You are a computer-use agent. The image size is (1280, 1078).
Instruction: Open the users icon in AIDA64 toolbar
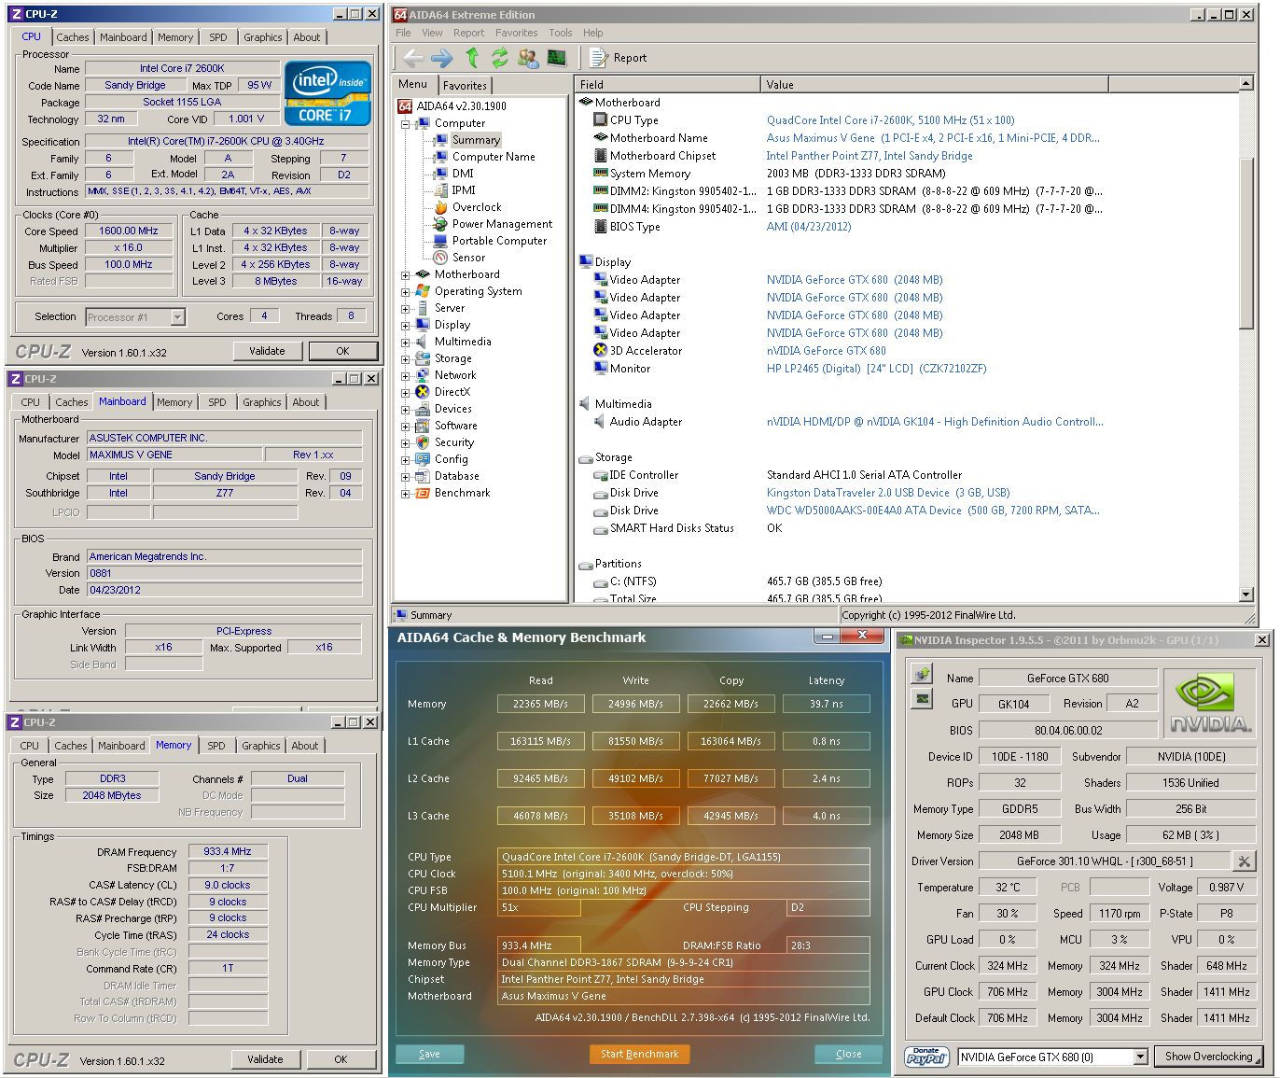click(528, 58)
